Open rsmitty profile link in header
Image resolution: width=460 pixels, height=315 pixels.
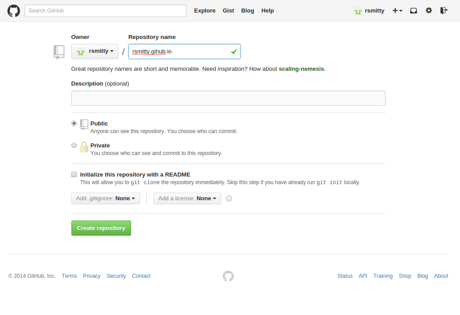[x=375, y=11]
